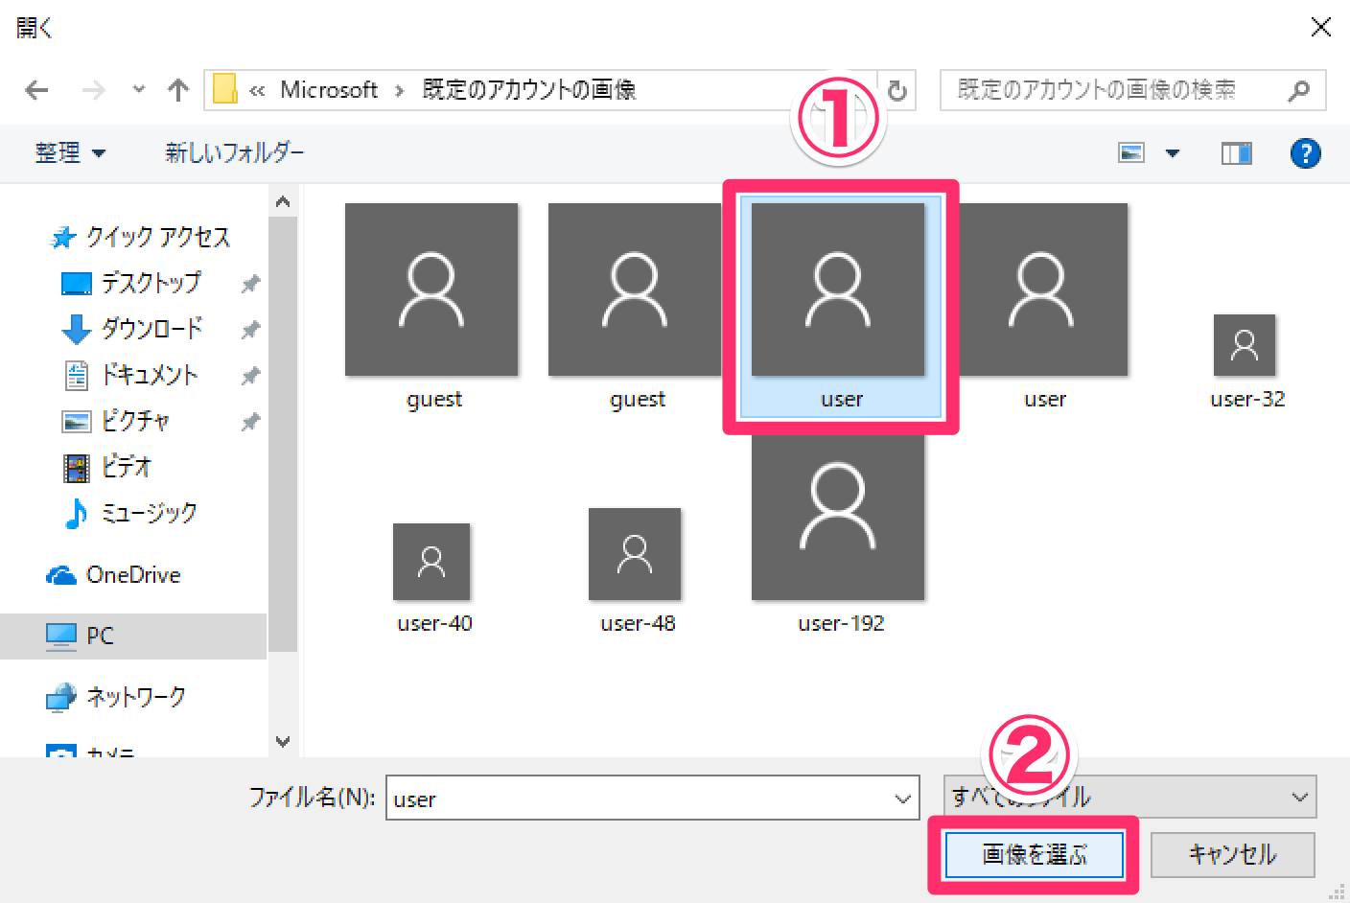The width and height of the screenshot is (1350, 903).
Task: Open the file type filter dropdown
Action: [1129, 797]
